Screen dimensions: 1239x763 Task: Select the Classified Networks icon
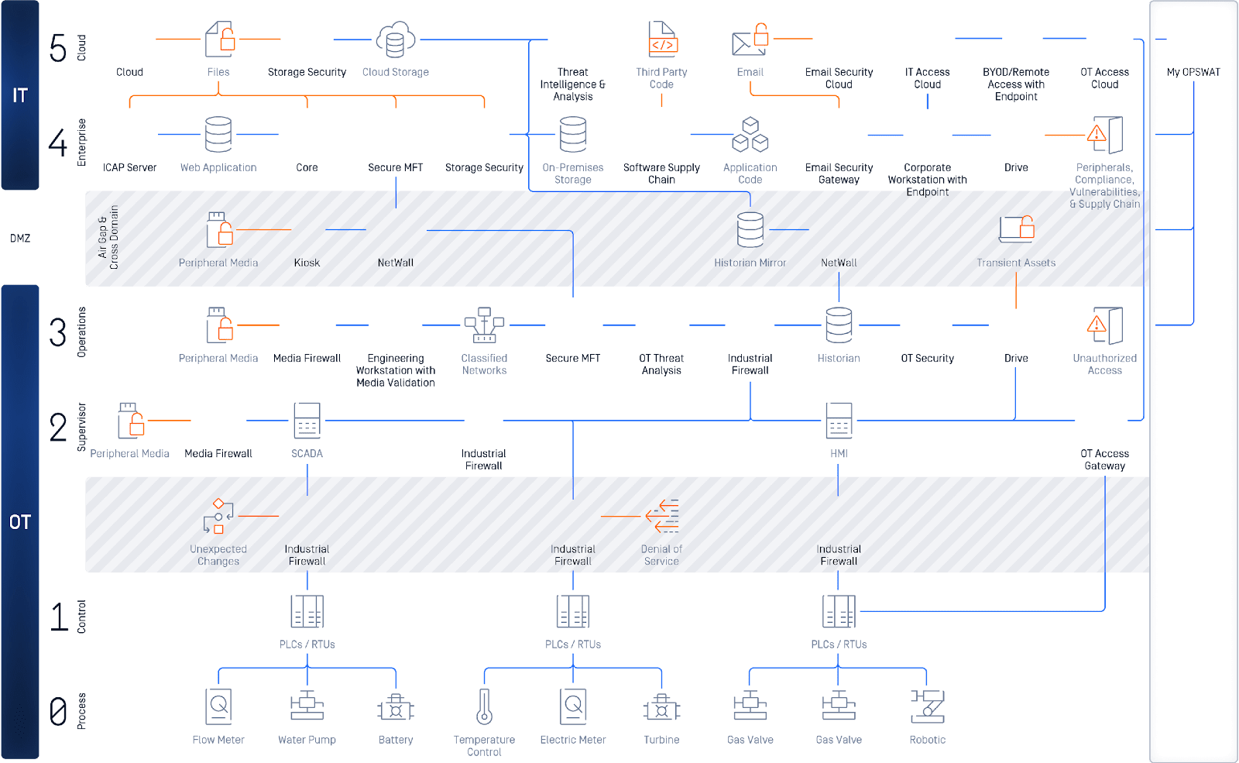[x=485, y=325]
